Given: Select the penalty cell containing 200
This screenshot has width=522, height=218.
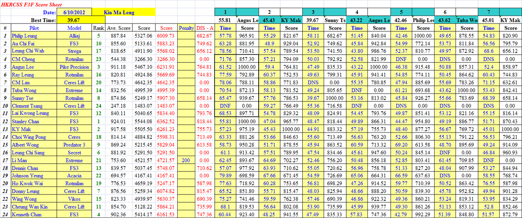Looking at the screenshot, I should click(186, 160).
